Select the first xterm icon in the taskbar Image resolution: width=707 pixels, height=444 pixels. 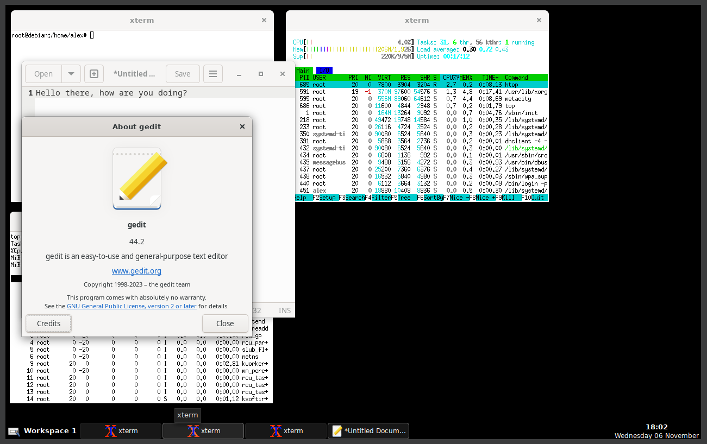tap(121, 430)
